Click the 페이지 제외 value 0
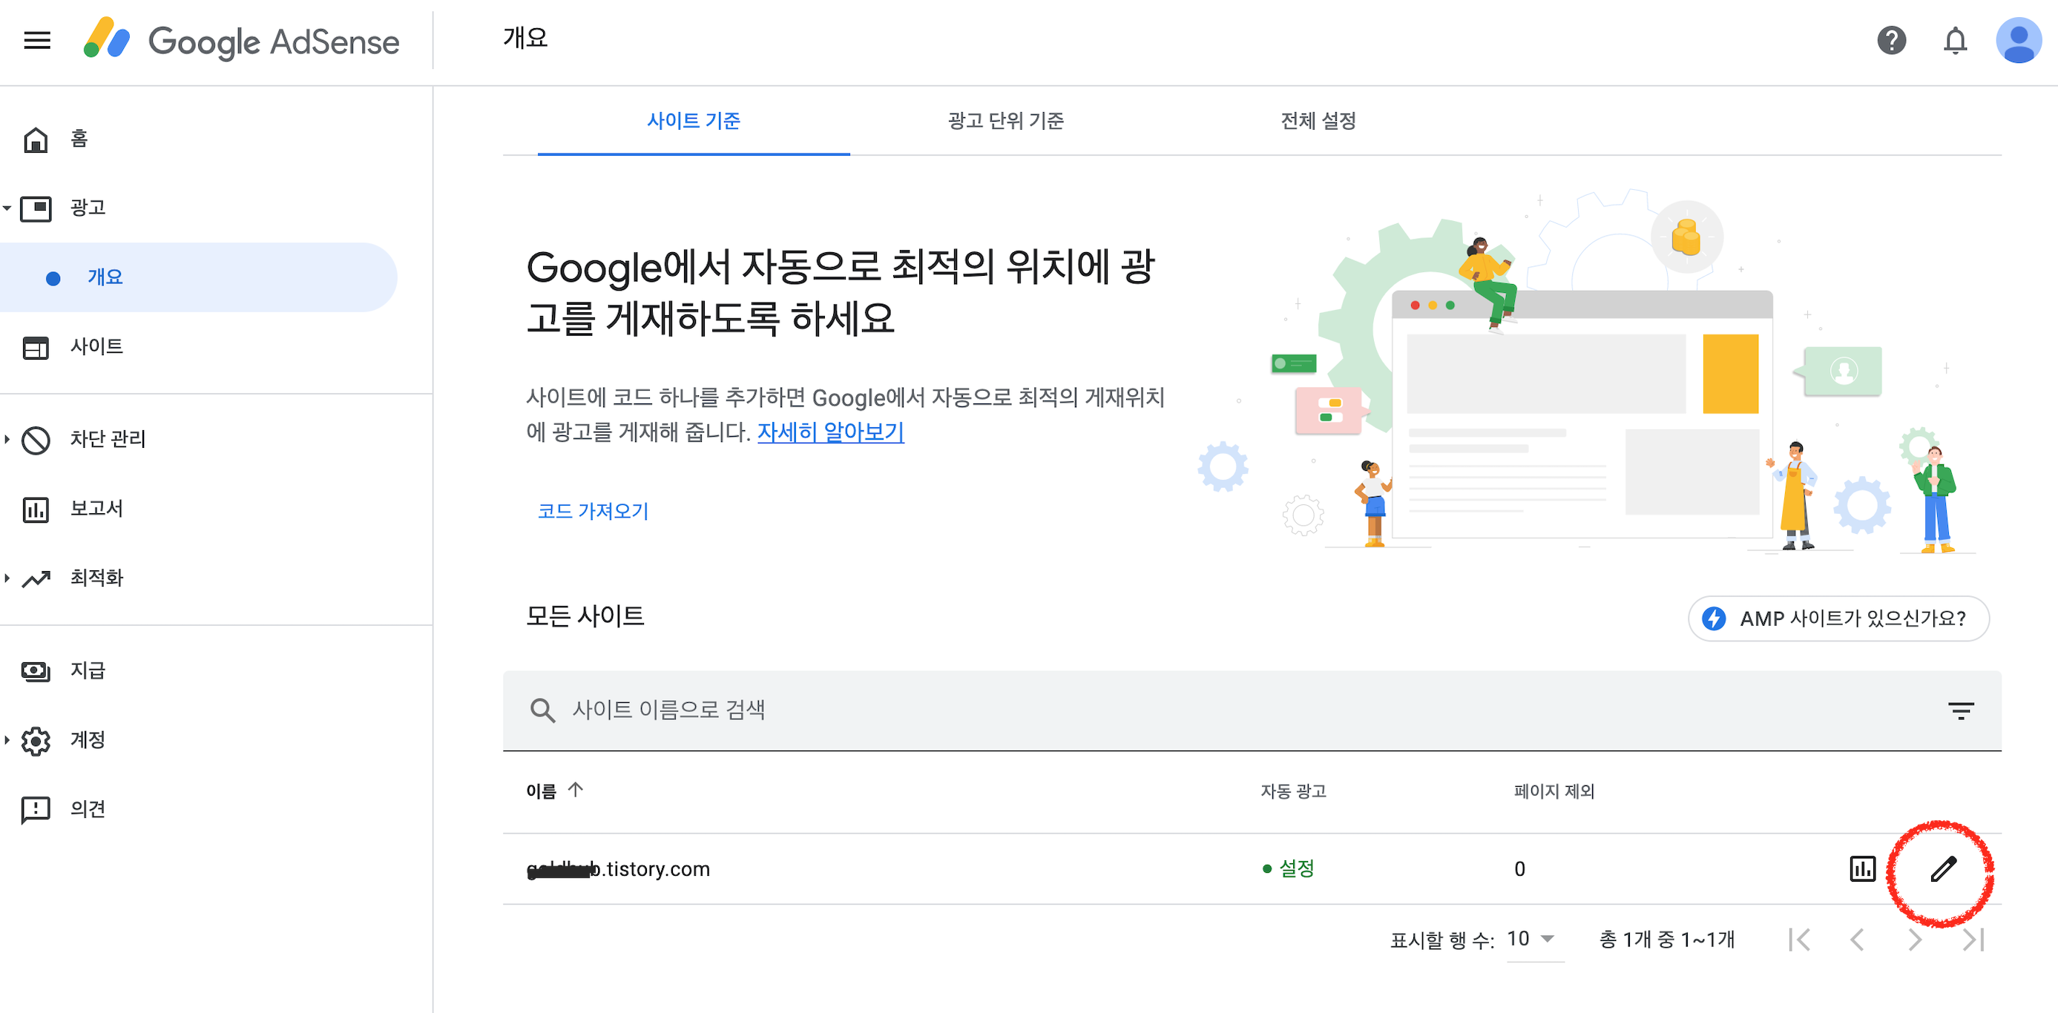This screenshot has height=1013, width=2058. 1519,869
